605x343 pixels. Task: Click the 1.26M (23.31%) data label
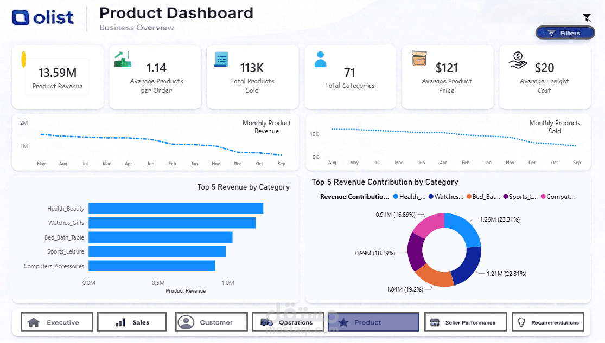click(500, 219)
